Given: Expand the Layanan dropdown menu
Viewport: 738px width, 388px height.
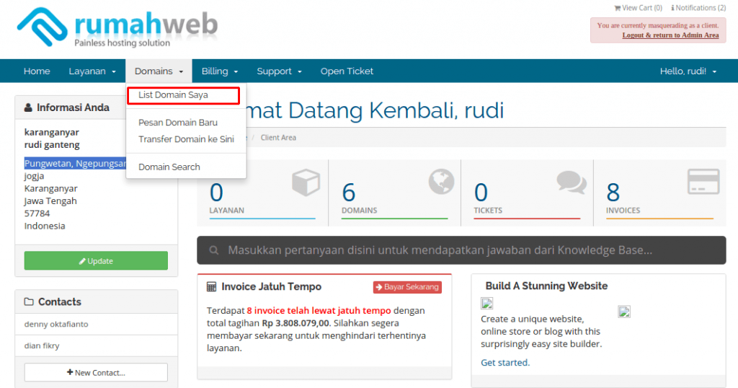Looking at the screenshot, I should click(92, 71).
